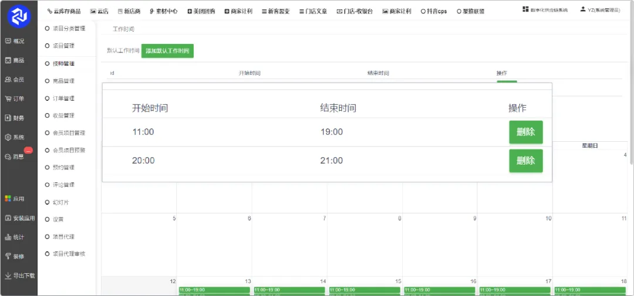Select 技师管理 in the submenu
634x296 pixels.
tap(63, 63)
